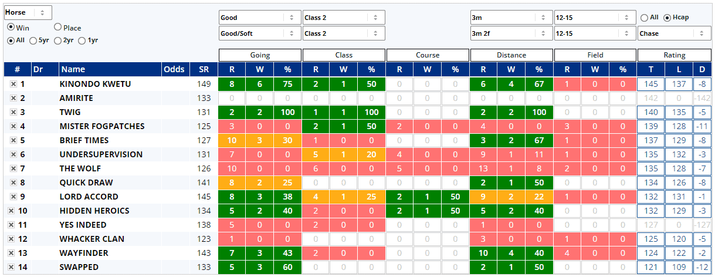Remove Twig via its X icon

(x=13, y=113)
